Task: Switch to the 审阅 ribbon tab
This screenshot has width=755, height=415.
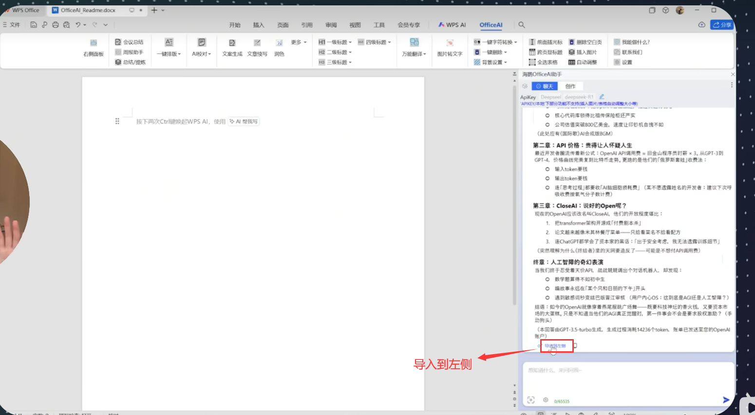Action: point(331,25)
